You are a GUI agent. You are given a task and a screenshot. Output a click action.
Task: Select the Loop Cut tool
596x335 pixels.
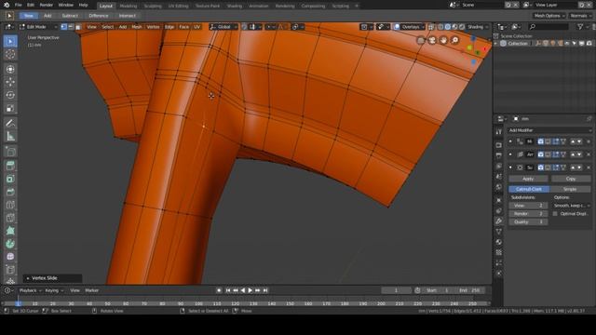click(x=10, y=205)
